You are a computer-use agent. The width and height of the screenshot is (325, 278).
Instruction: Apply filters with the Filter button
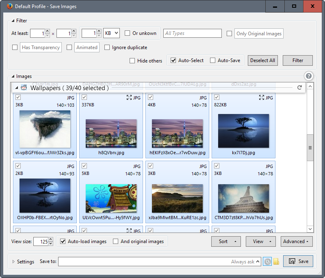click(x=298, y=60)
